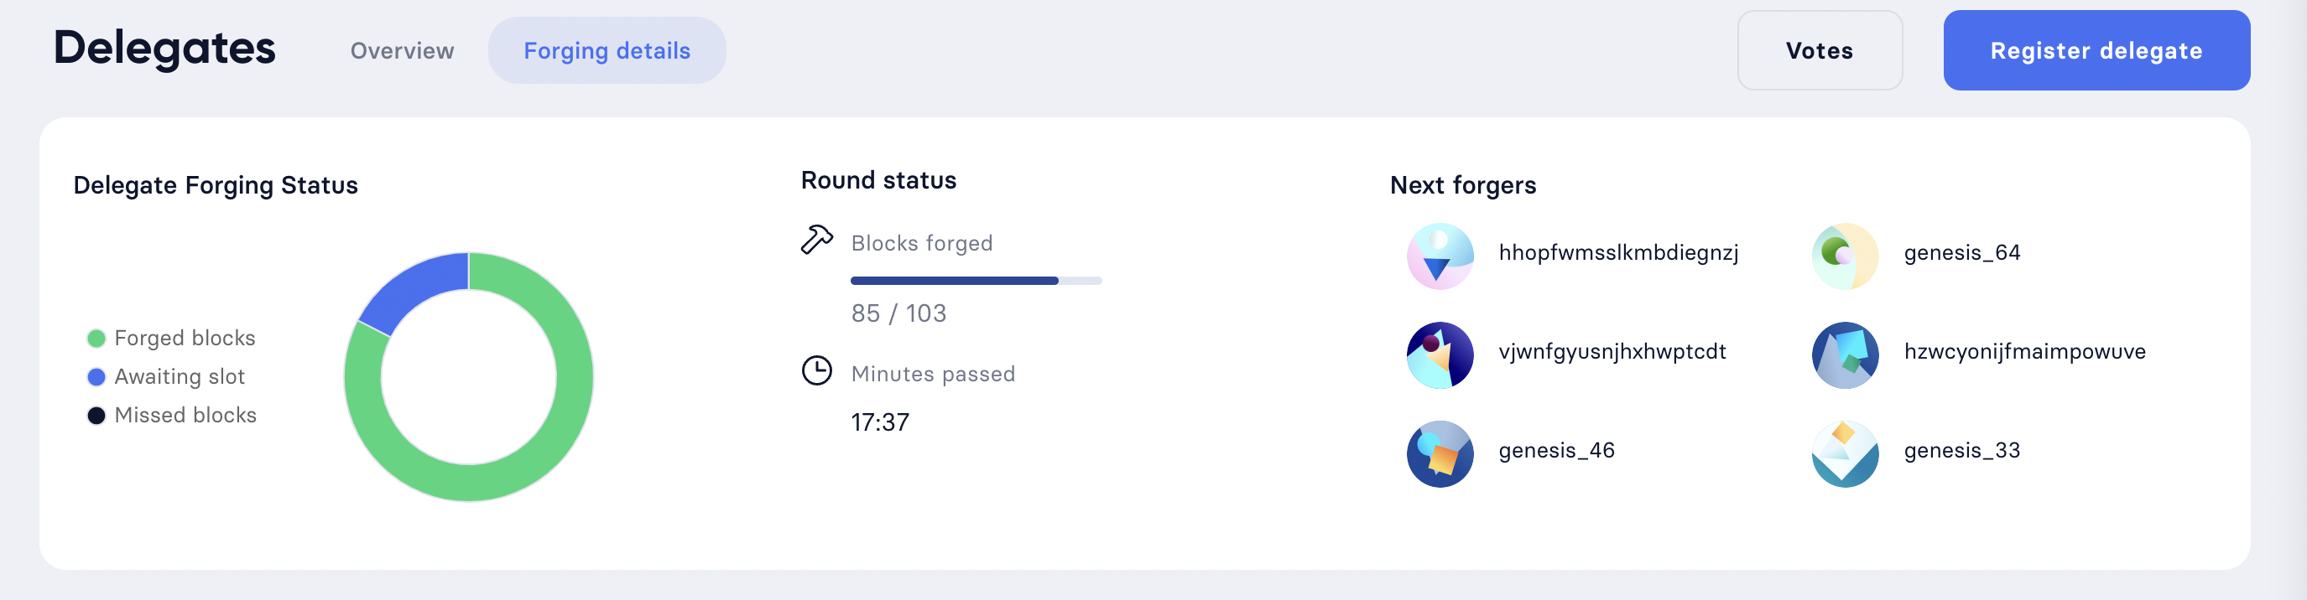Click the hzwcyonijfmaimpowuve avatar icon
2307x600 pixels.
pos(1844,354)
